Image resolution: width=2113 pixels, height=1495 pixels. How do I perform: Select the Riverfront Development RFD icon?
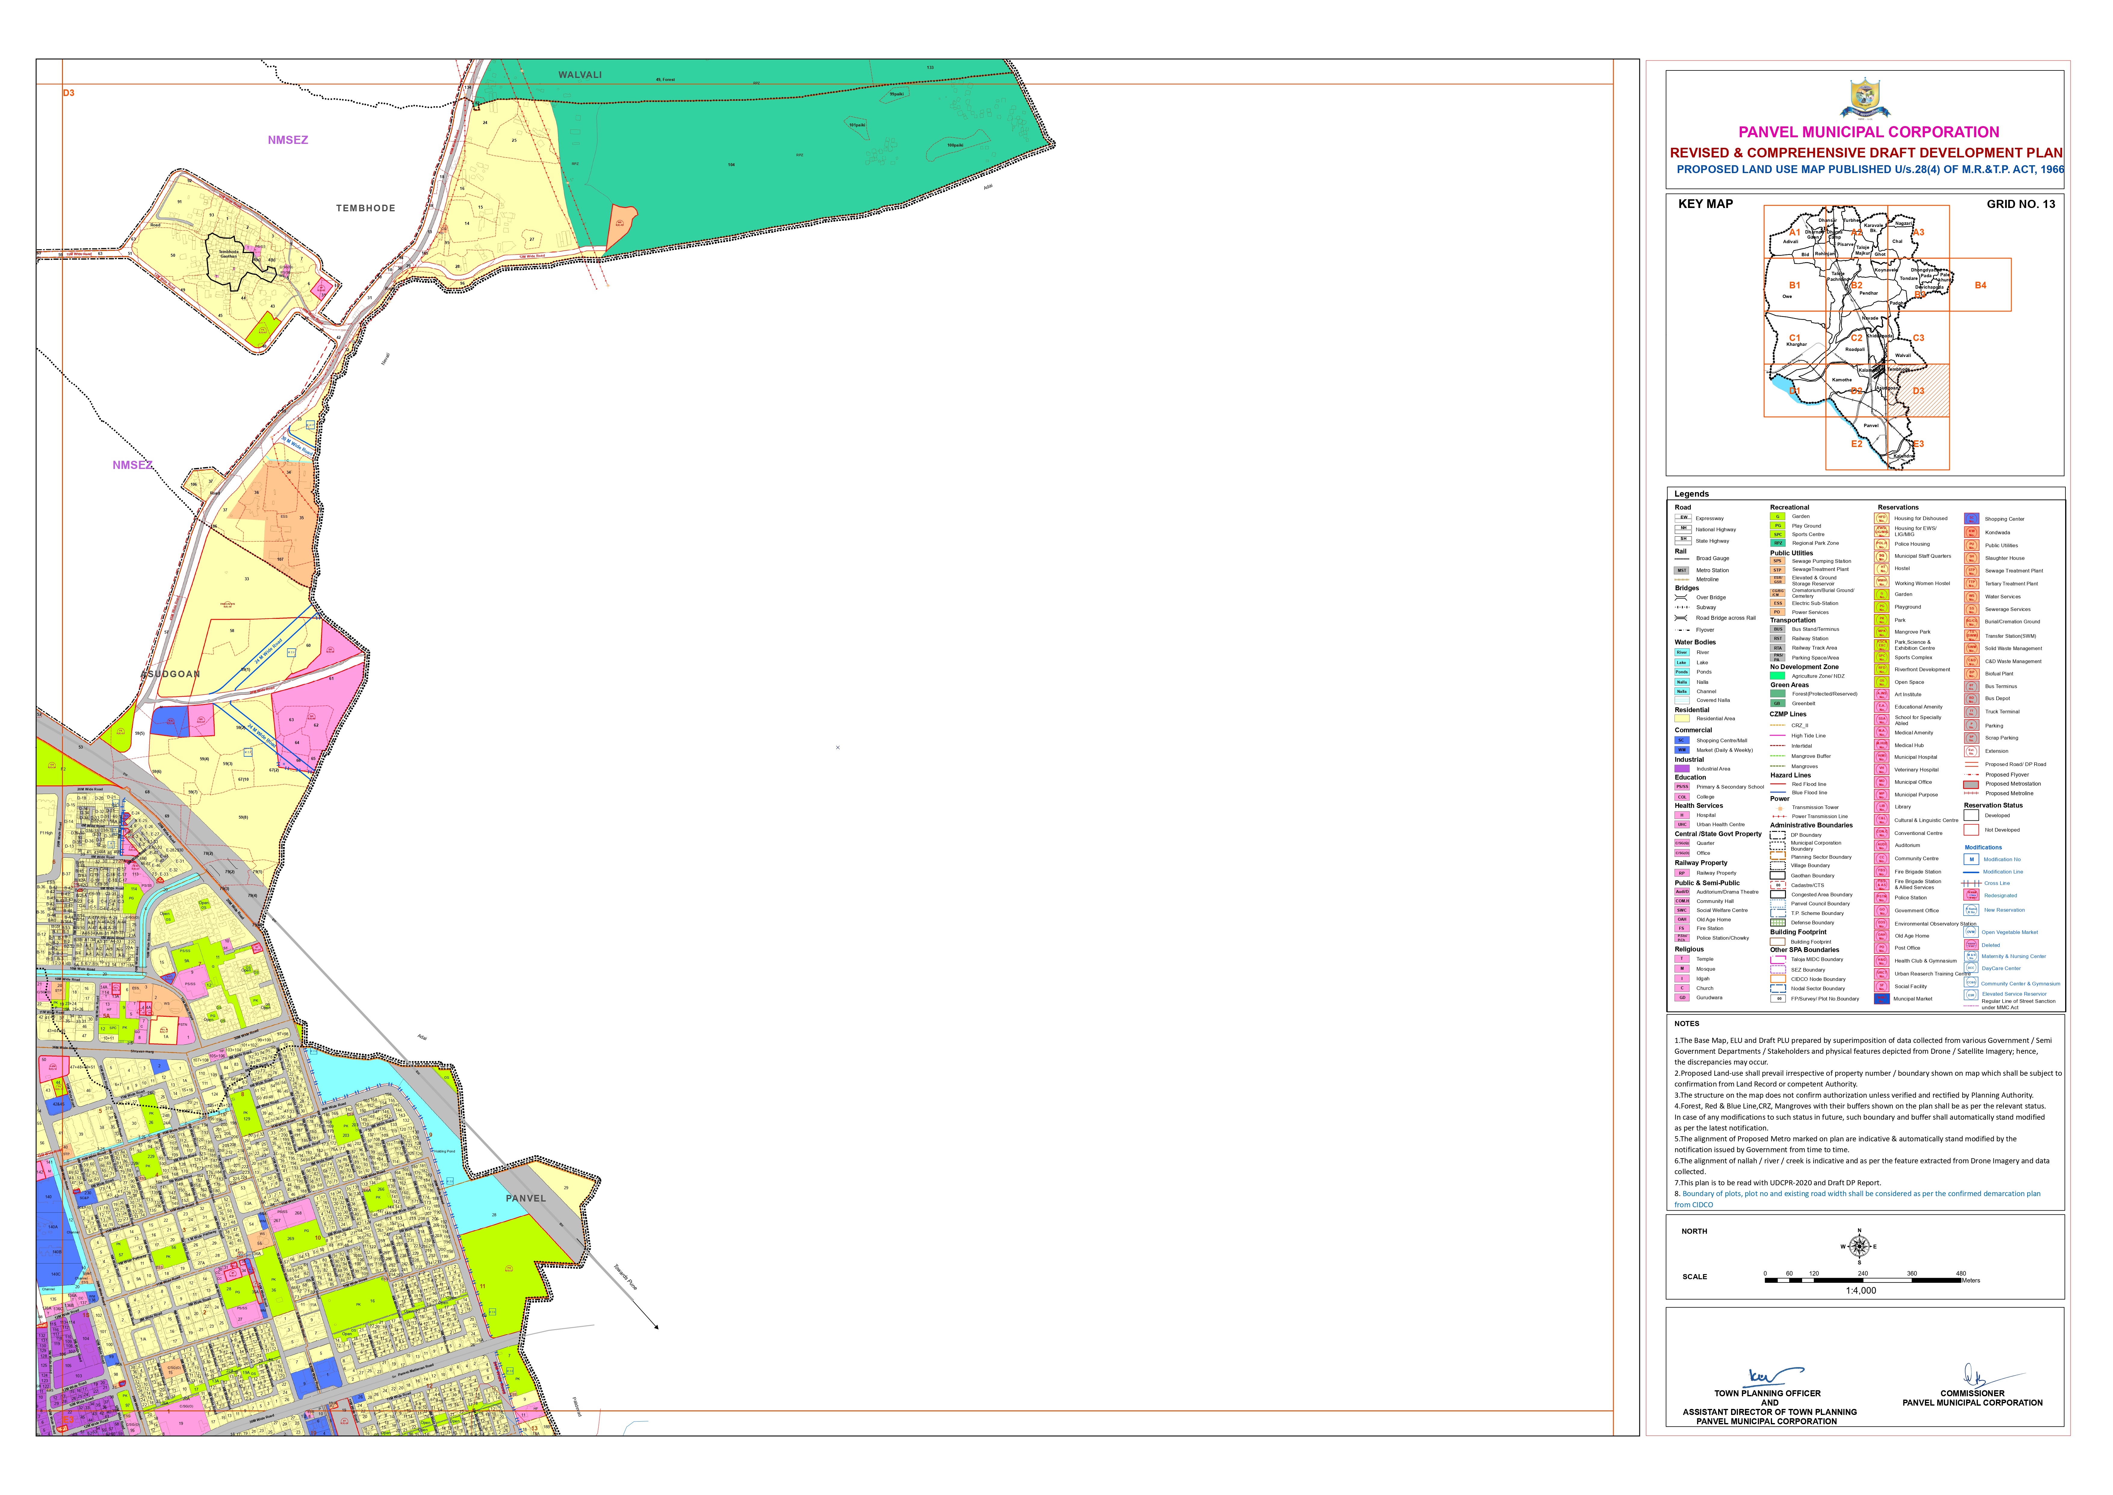[x=1882, y=669]
